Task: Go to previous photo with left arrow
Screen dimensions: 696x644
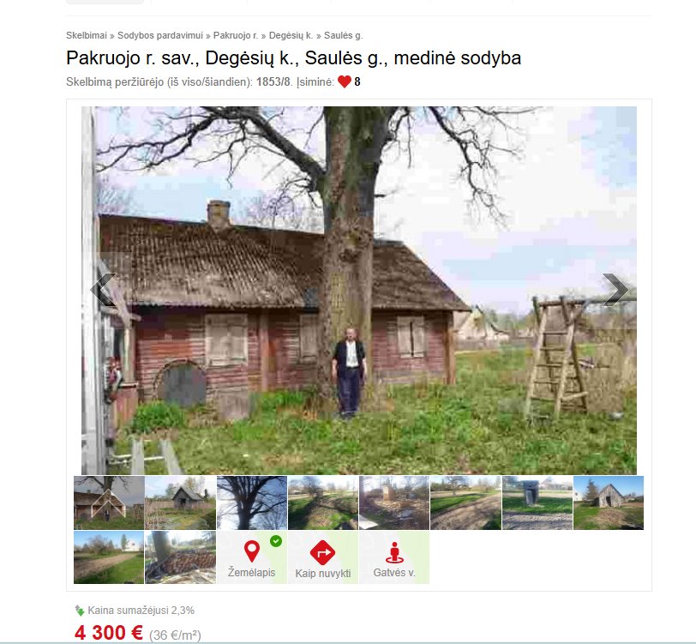Action: pyautogui.click(x=103, y=290)
